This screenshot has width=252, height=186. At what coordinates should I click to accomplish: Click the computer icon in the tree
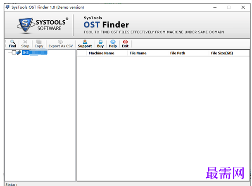click(19, 52)
